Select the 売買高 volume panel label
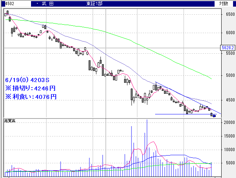Screen dimensions: 236x178 coord(10,121)
